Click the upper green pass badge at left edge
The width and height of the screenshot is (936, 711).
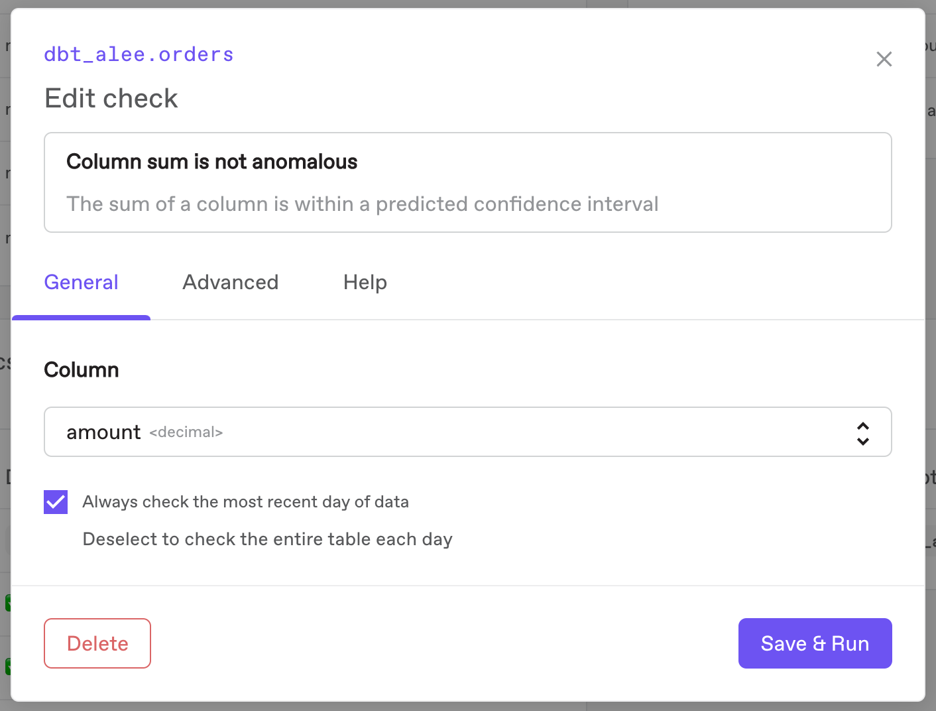[7, 602]
